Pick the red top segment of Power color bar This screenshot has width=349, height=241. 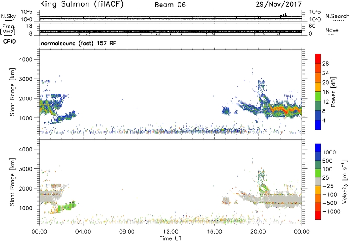(318, 59)
